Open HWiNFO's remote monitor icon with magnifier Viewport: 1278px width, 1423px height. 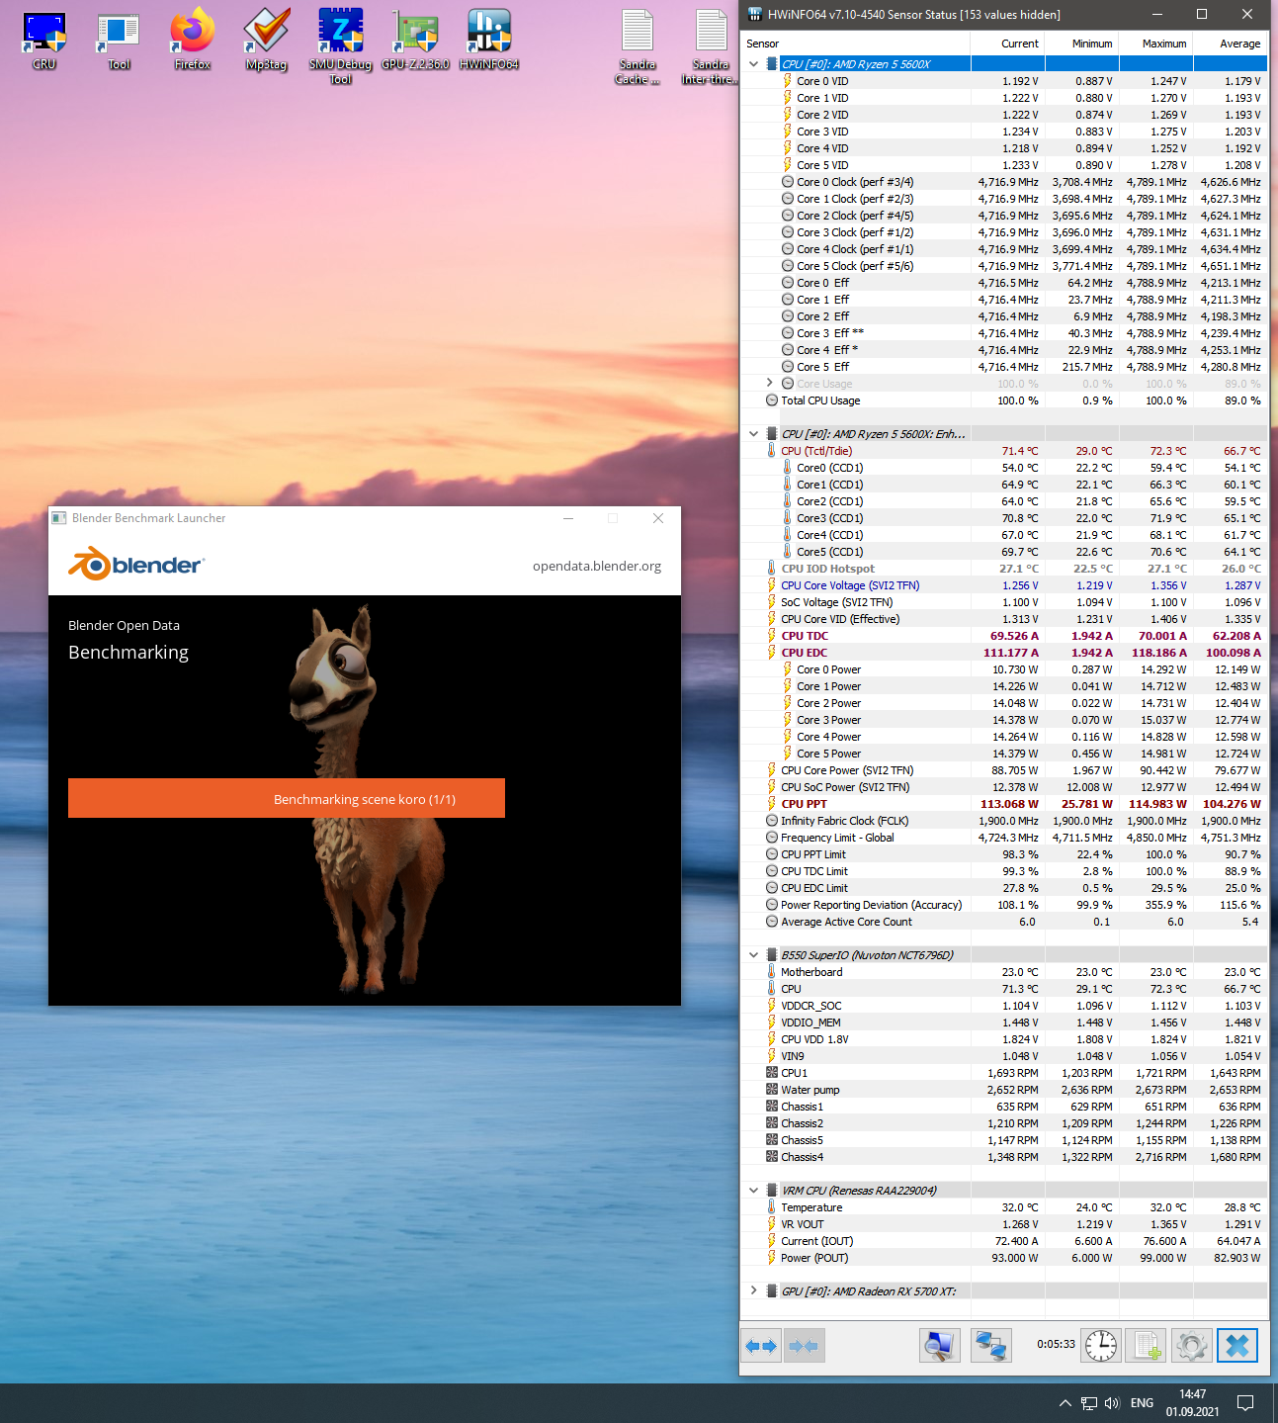940,1346
